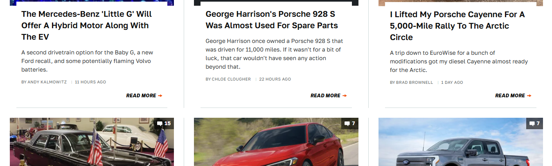Open the red sedan thumbnail
The image size is (552, 166).
coord(276,142)
